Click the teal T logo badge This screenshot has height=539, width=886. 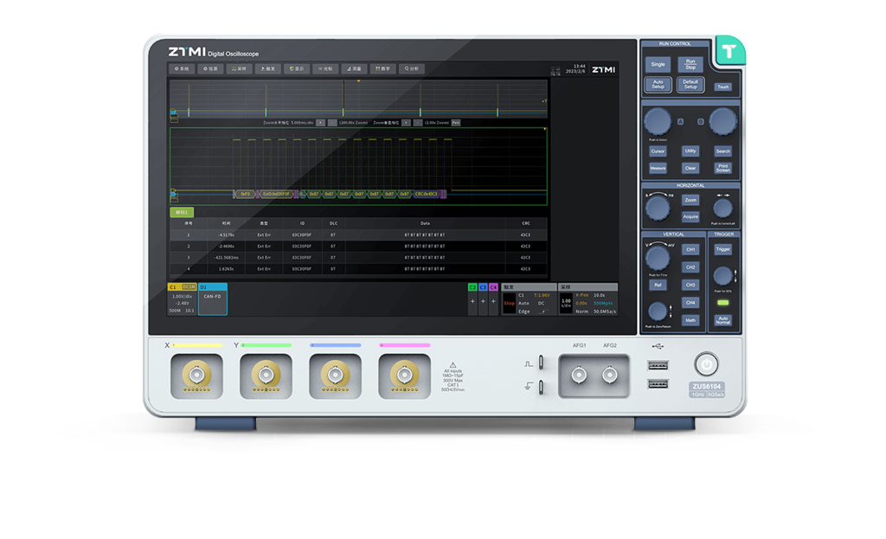(x=729, y=51)
